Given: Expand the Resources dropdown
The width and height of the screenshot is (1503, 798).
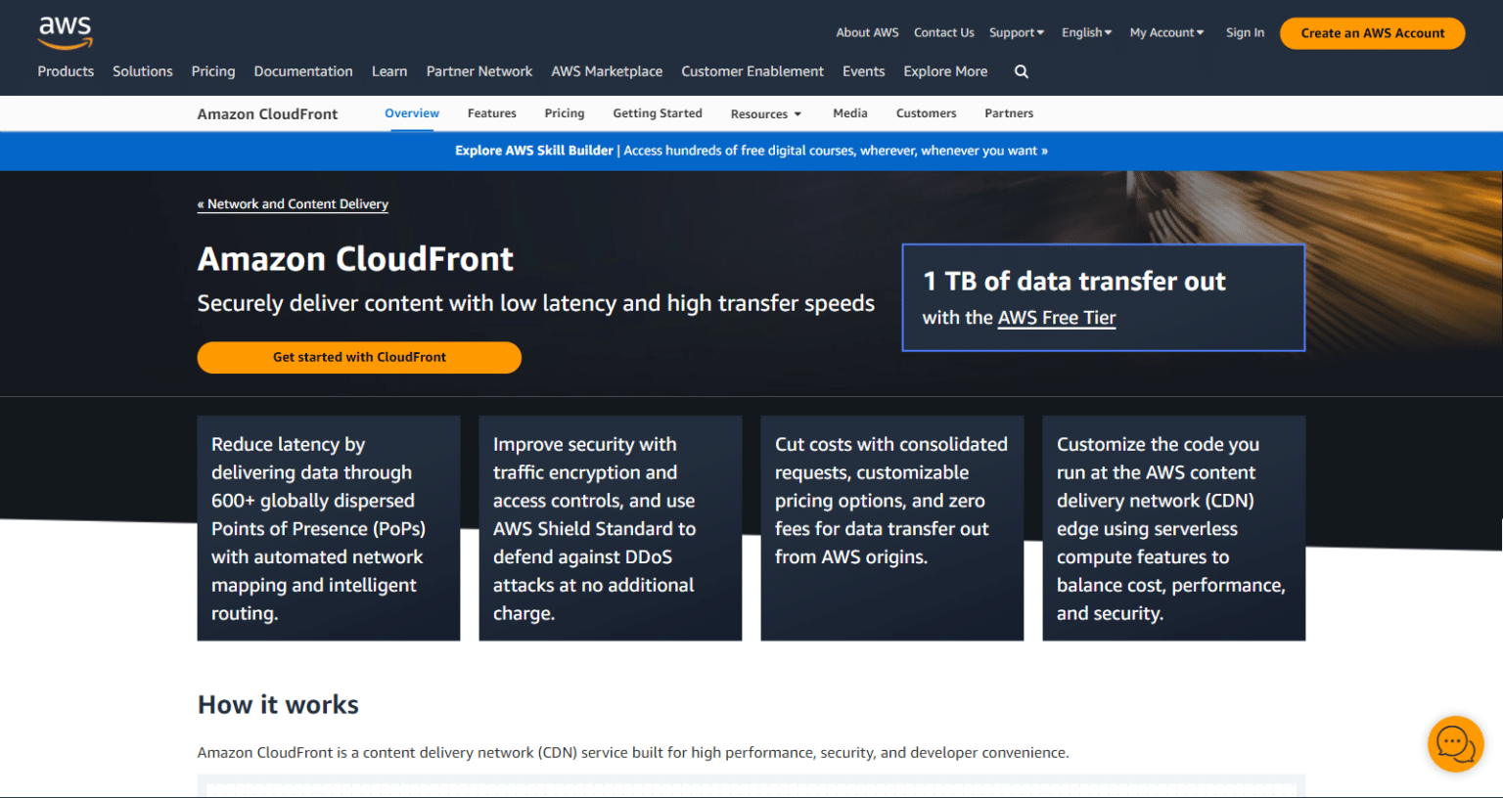Looking at the screenshot, I should (x=765, y=113).
